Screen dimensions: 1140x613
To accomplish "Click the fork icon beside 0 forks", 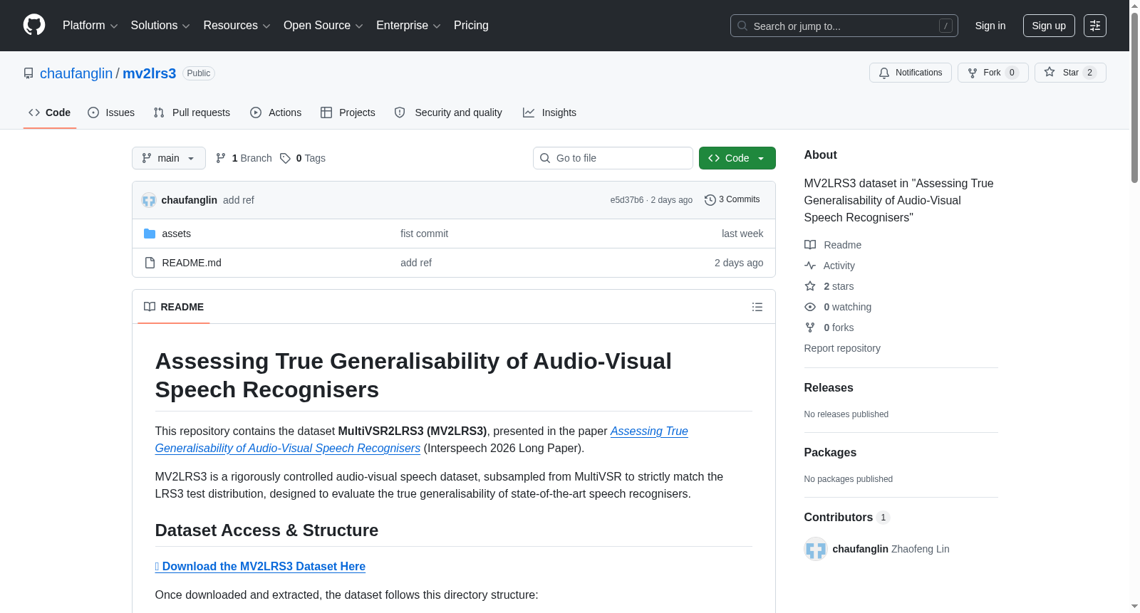I will 810,328.
